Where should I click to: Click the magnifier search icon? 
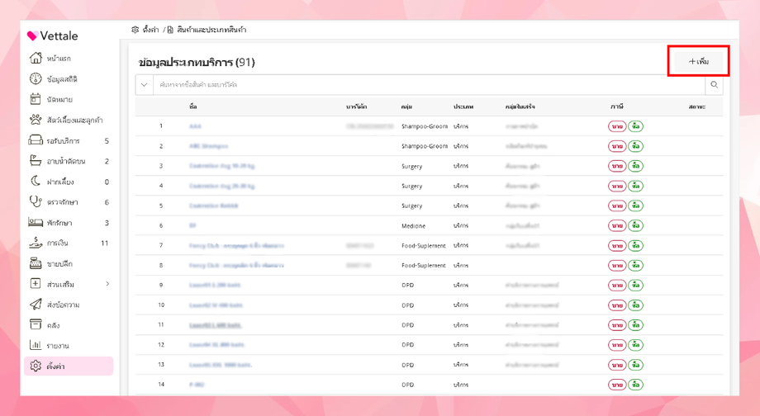714,85
